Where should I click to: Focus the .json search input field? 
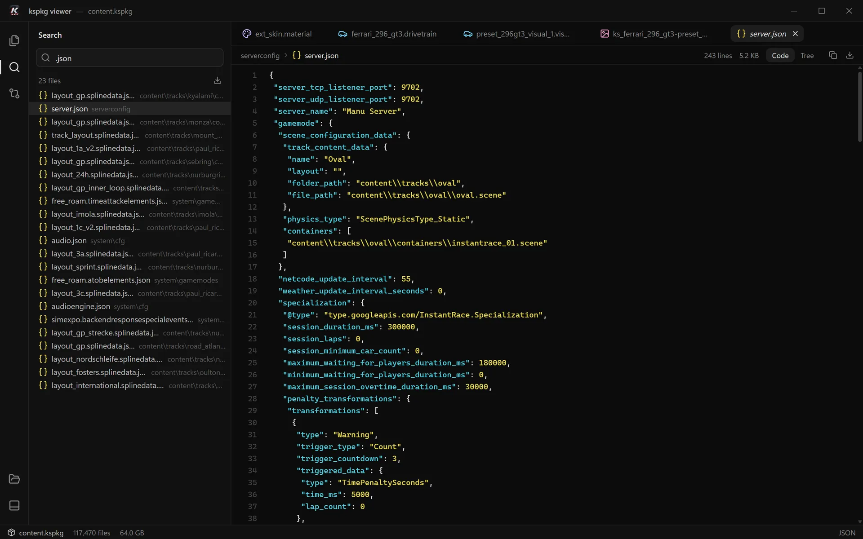point(129,58)
